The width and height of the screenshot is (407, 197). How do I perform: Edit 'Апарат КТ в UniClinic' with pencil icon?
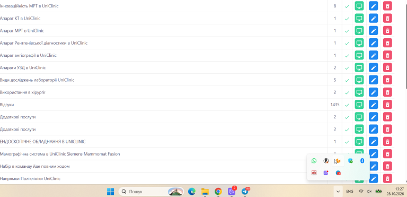click(x=373, y=18)
